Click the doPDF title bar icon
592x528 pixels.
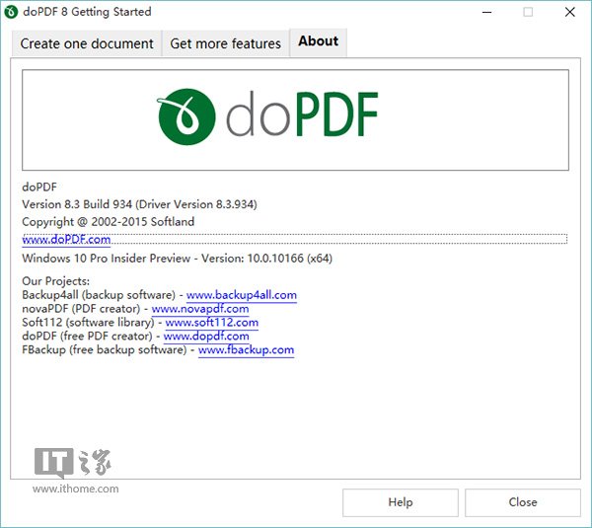(11, 12)
